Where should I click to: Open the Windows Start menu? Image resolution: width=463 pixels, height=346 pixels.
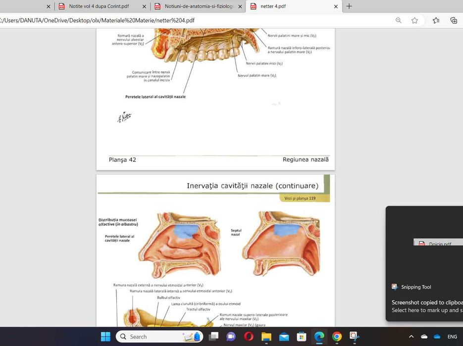[x=105, y=337]
